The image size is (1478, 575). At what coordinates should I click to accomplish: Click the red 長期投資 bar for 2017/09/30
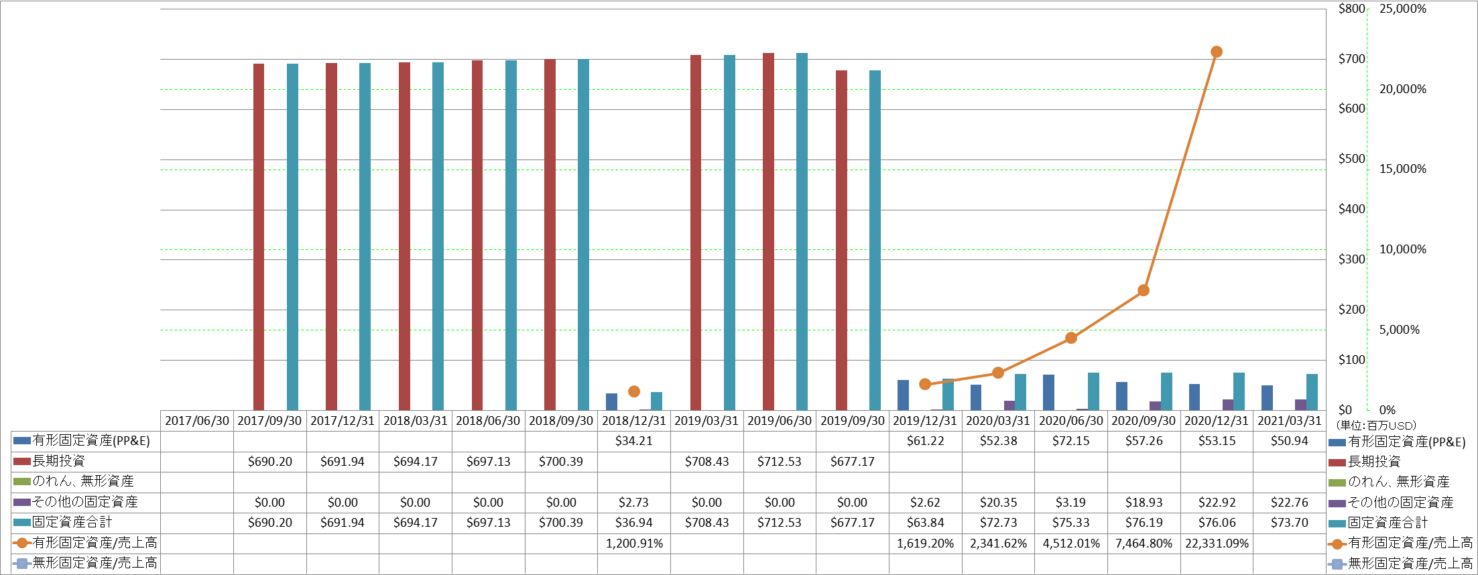click(x=259, y=237)
